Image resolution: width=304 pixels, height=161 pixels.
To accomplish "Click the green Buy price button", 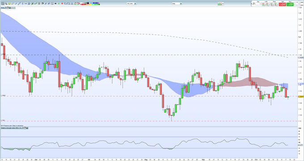I will pyautogui.click(x=290, y=4).
